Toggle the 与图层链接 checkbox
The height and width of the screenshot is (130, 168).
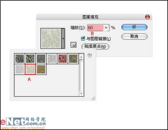click(x=83, y=38)
